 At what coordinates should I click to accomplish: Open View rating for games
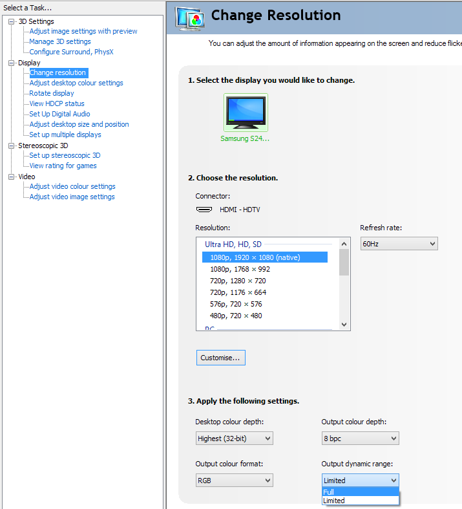(63, 166)
